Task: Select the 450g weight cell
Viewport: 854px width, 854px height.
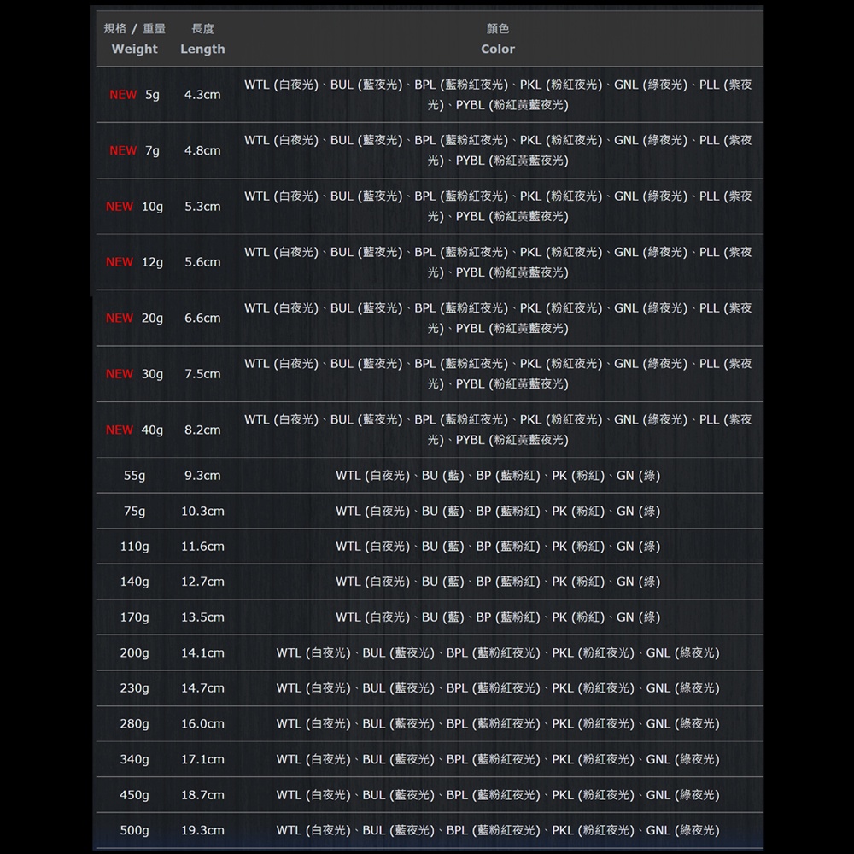Action: pyautogui.click(x=134, y=795)
